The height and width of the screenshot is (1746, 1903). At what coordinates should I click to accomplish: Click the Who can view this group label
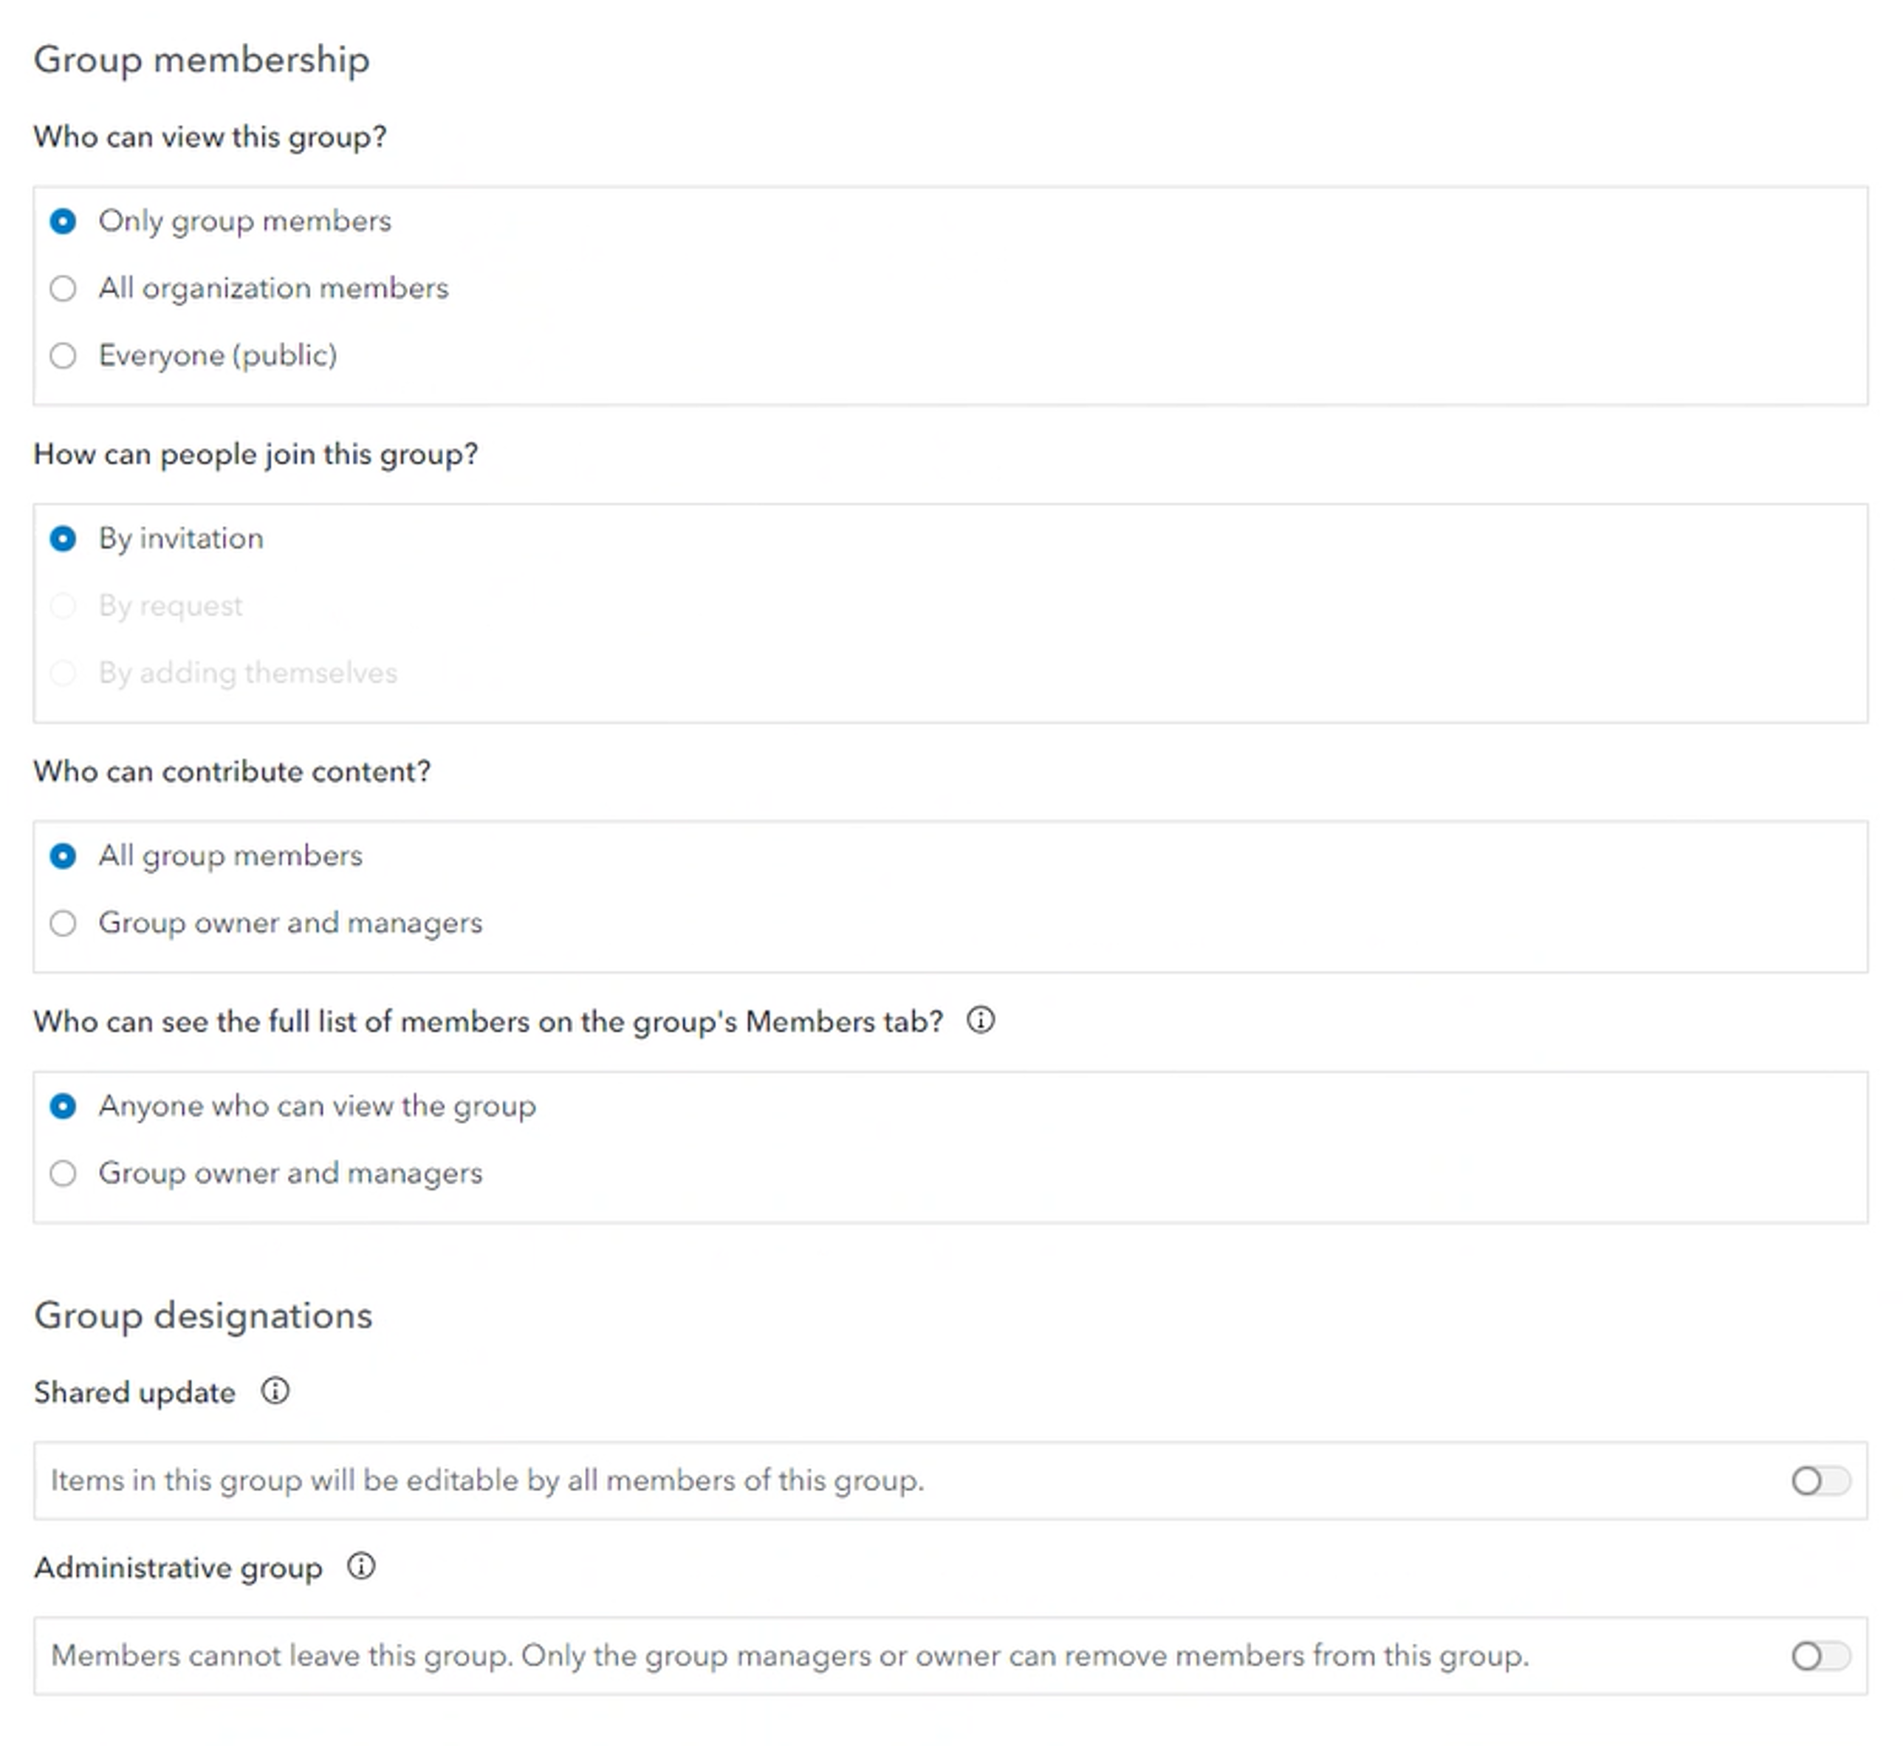point(210,137)
